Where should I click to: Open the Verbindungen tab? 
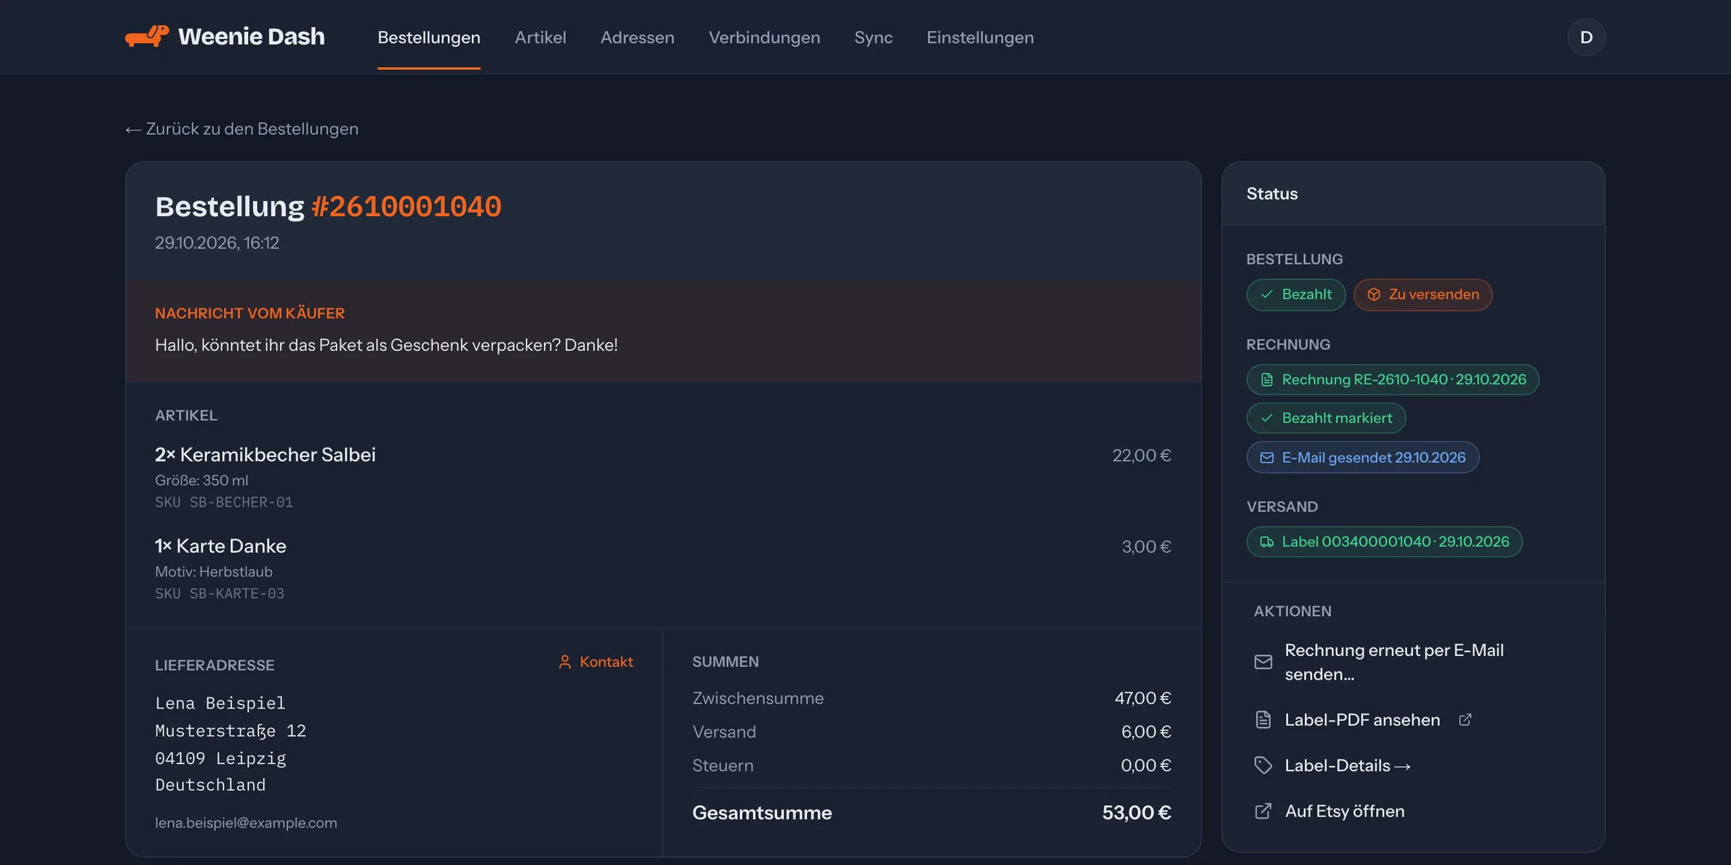[x=765, y=37]
